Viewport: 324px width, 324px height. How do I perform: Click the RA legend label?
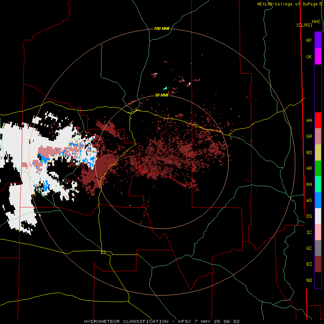point(309,184)
